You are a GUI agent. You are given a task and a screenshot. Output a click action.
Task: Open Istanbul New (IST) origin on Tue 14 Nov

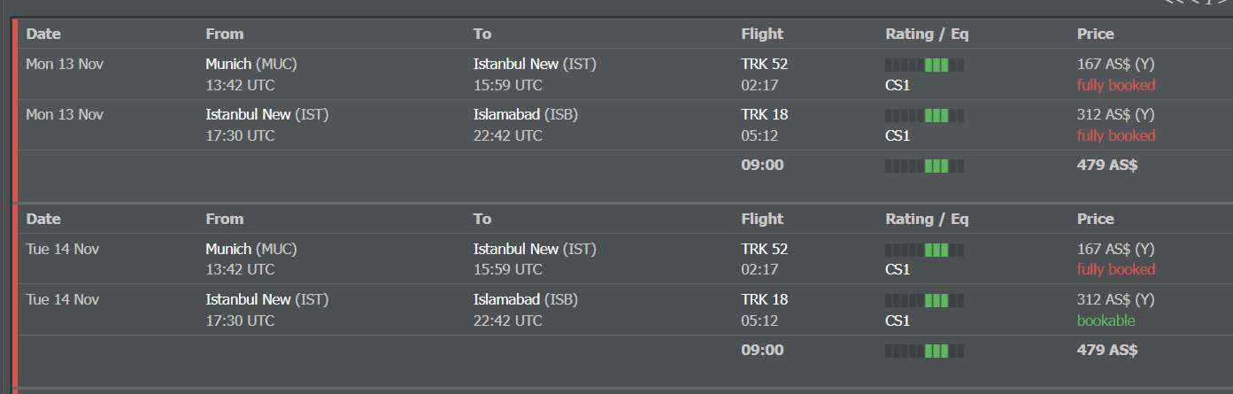tap(267, 299)
